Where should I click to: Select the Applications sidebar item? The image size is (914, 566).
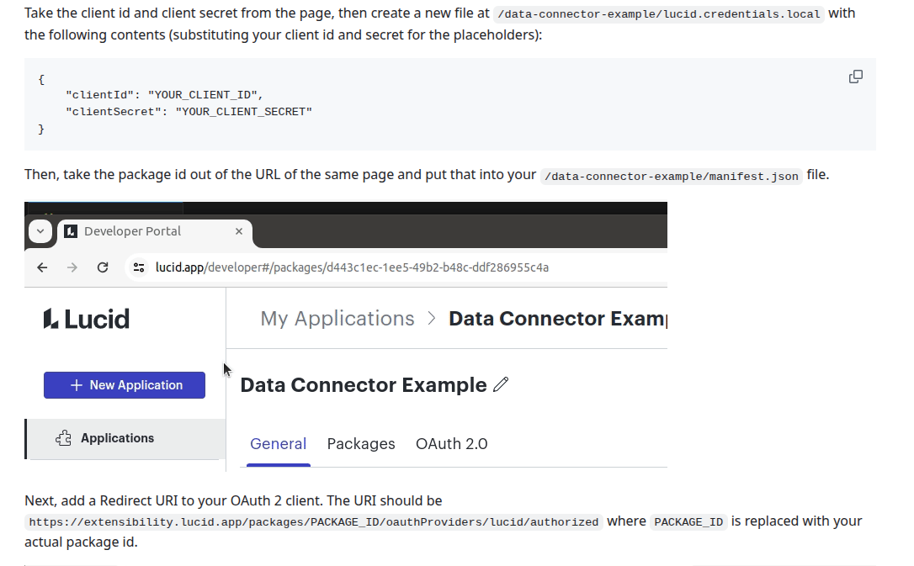pos(125,438)
